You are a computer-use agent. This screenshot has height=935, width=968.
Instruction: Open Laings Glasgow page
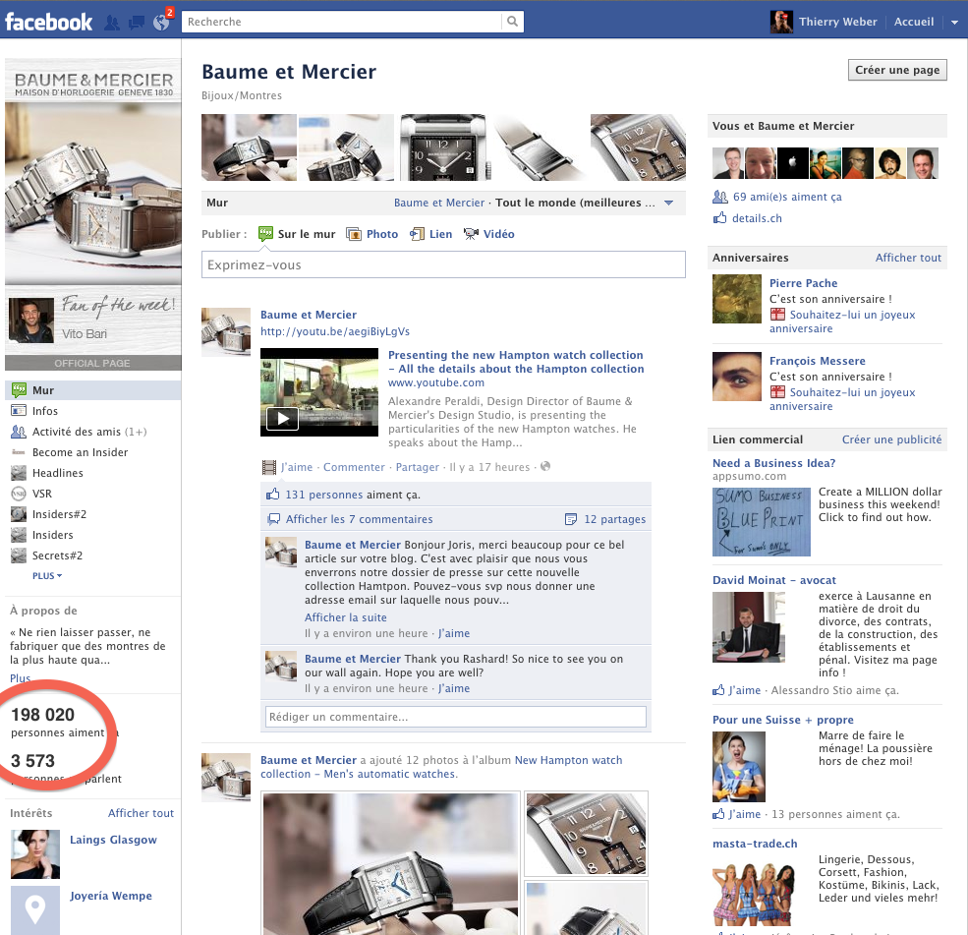pyautogui.click(x=113, y=840)
